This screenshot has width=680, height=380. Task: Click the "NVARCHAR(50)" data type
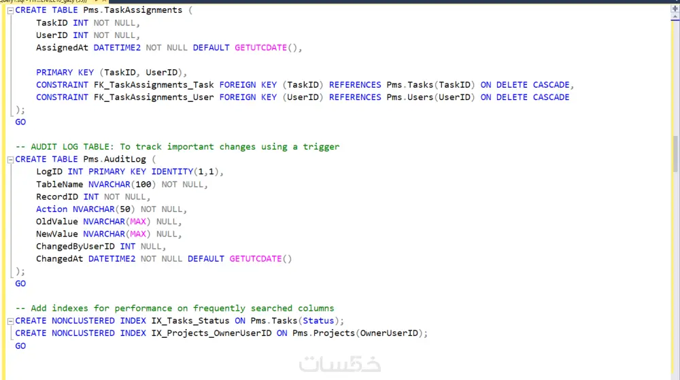[103, 209]
